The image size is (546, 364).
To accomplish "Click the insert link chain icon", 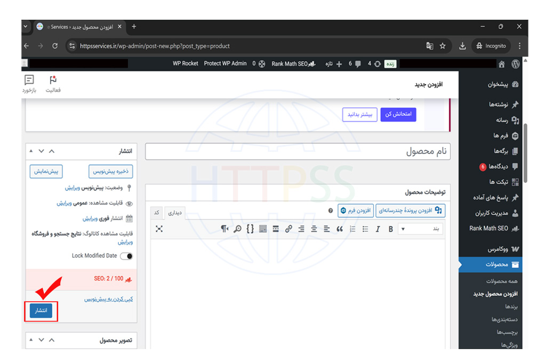I will point(288,229).
